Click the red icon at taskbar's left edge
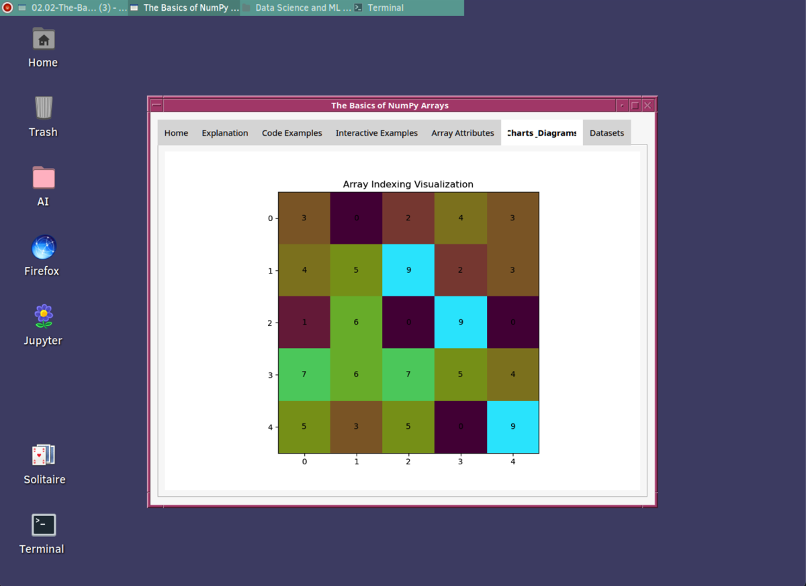 click(7, 8)
